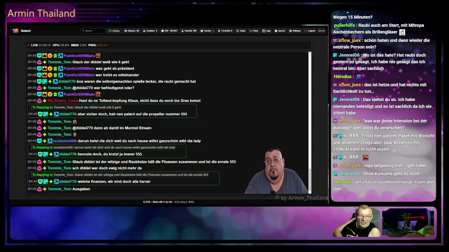This screenshot has width=449, height=252.
Task: Click the TB logo beside Galack
Action: 15,31
